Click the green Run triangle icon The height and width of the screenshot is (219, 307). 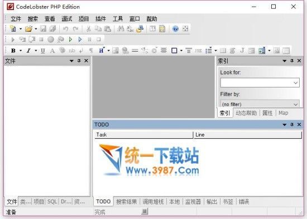pyautogui.click(x=70, y=40)
